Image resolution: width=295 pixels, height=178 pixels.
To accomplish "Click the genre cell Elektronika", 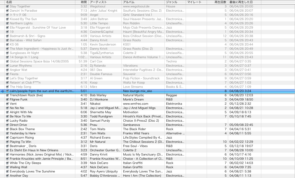I will (x=174, y=104).
